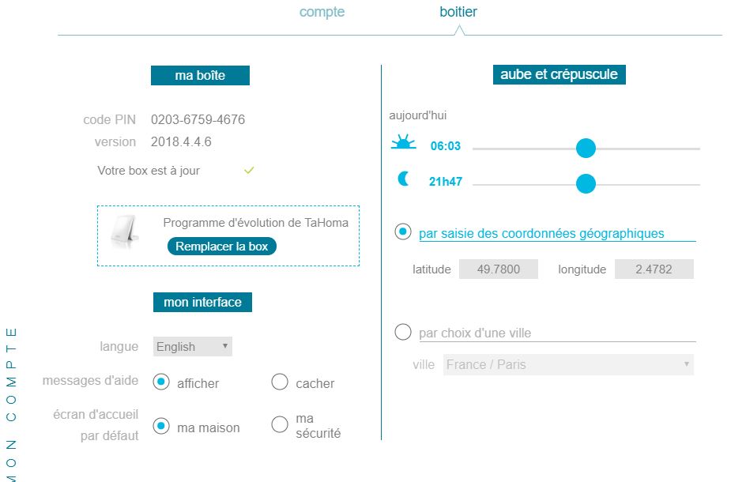Click the longitude field showing 2.4782
This screenshot has width=731, height=482.
point(654,269)
